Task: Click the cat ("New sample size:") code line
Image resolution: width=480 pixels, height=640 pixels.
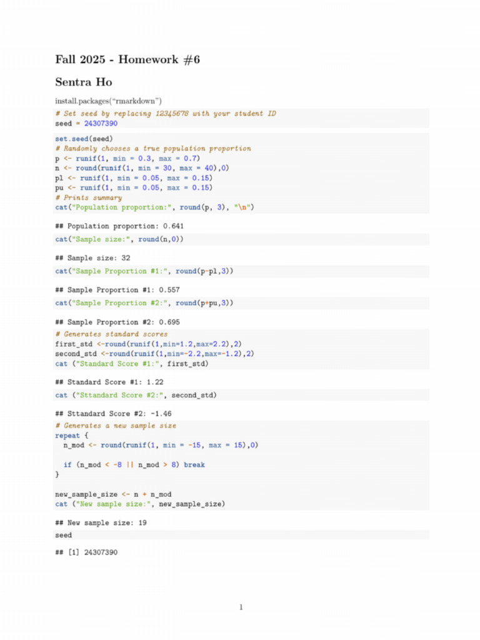Action: (140, 504)
